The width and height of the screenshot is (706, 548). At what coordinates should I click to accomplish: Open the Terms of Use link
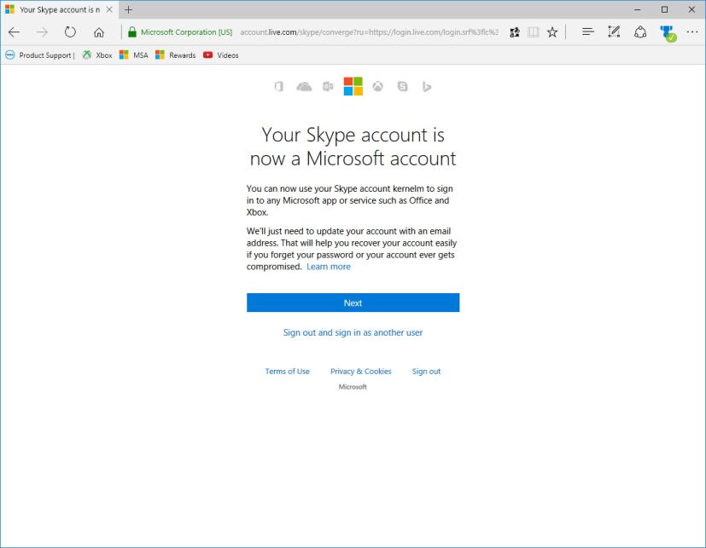coord(287,372)
